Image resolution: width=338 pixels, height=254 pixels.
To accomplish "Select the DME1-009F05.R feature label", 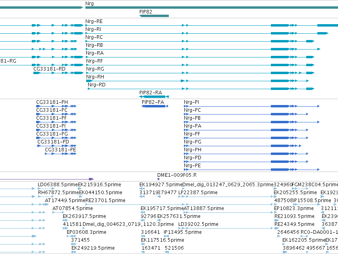I will click(x=177, y=175).
